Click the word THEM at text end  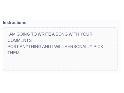[13, 53]
